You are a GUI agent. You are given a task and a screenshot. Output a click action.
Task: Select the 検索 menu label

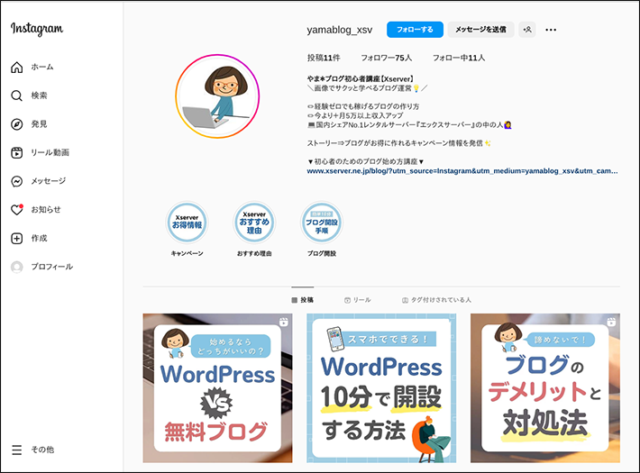[39, 96]
